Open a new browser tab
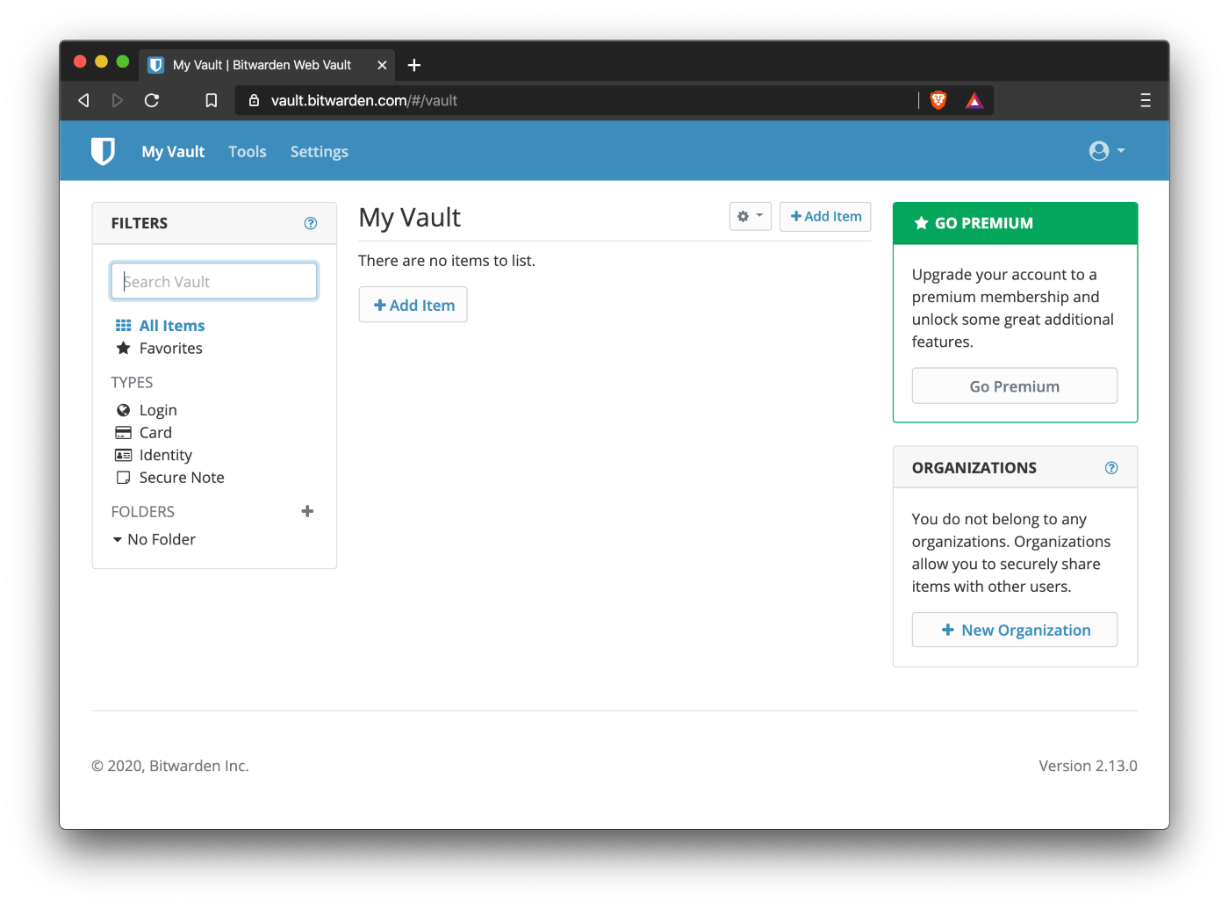The height and width of the screenshot is (908, 1229). [x=414, y=65]
